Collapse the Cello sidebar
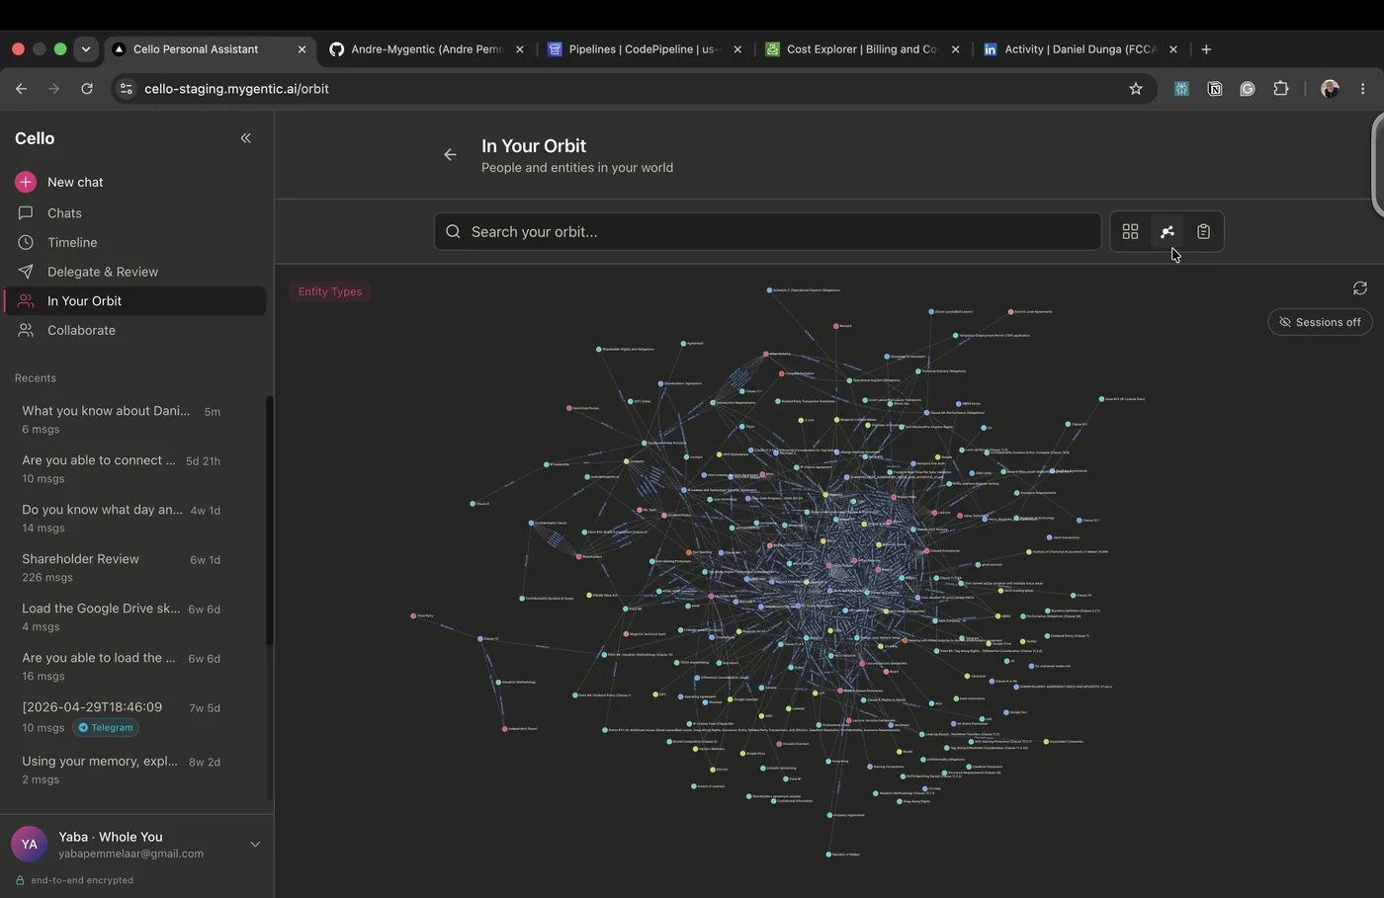The width and height of the screenshot is (1384, 898). click(245, 138)
